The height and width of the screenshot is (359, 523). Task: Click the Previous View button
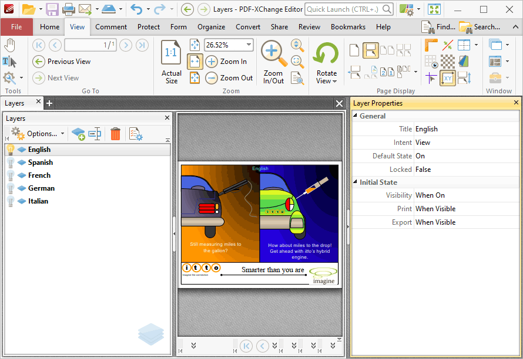tap(62, 62)
